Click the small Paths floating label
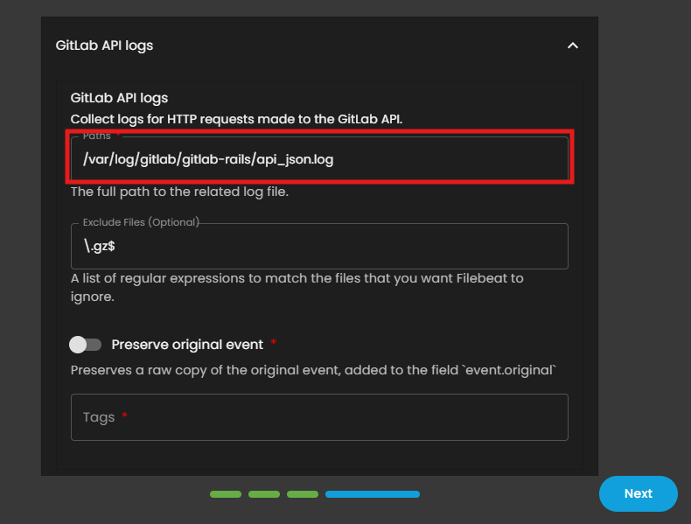This screenshot has height=524, width=691. [97, 136]
